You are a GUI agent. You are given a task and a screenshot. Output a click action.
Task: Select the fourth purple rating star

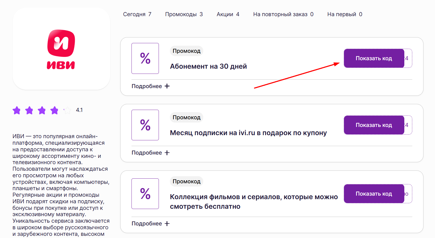coord(54,110)
